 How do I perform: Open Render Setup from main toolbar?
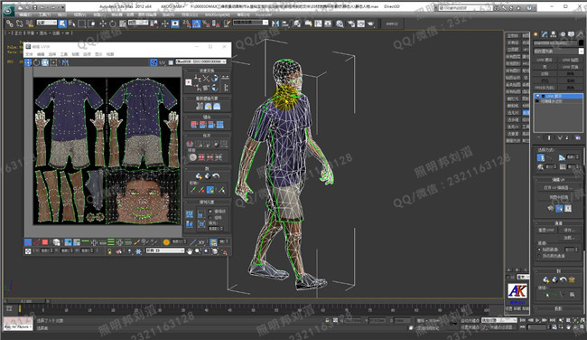click(351, 24)
